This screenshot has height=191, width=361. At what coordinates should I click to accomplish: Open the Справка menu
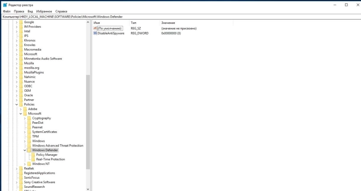point(61,11)
